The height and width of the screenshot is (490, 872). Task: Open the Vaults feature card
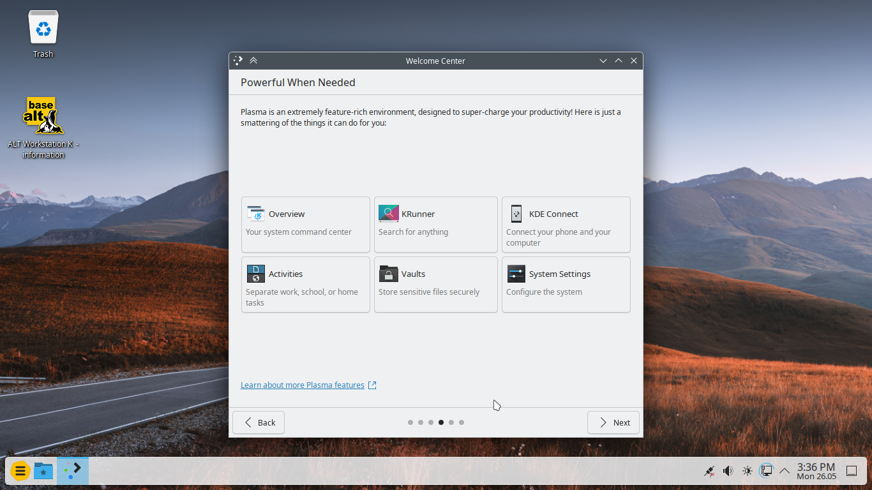436,285
